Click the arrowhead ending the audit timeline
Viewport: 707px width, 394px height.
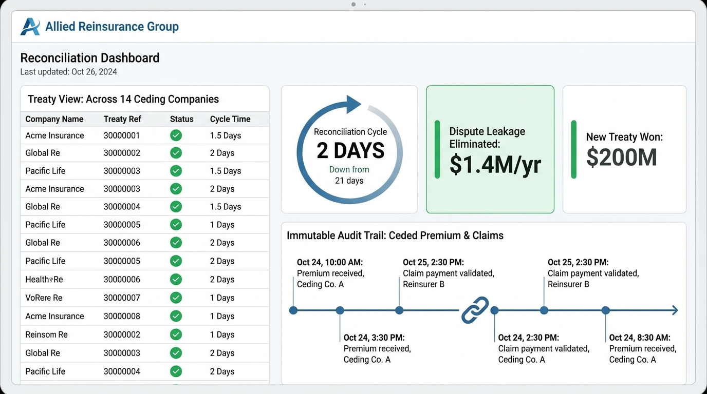675,310
